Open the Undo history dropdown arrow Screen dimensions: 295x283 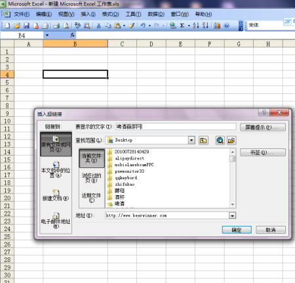pos(149,26)
